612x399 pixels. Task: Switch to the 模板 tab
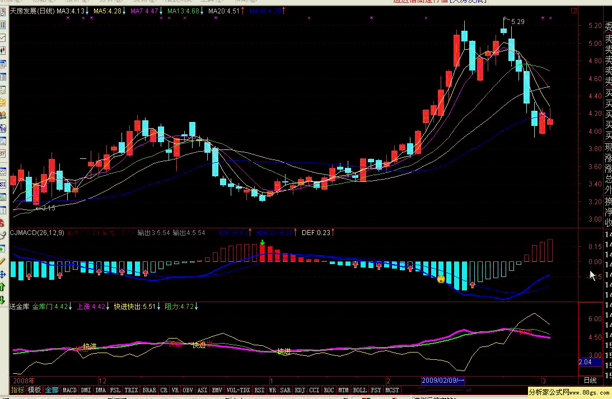point(34,389)
